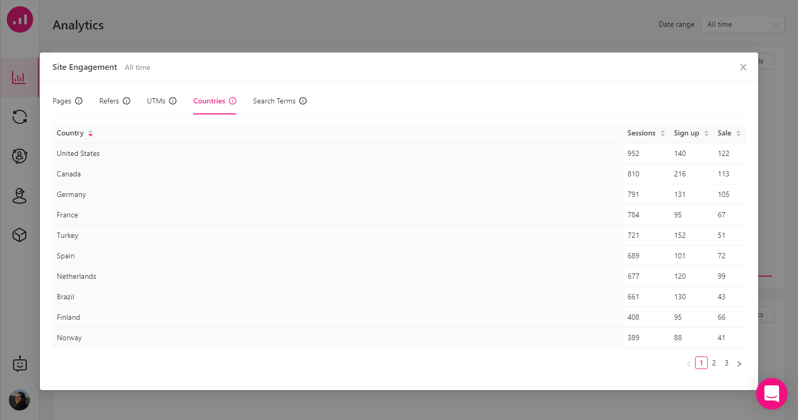This screenshot has width=798, height=420.
Task: Click sessions value 721
Action: point(633,235)
